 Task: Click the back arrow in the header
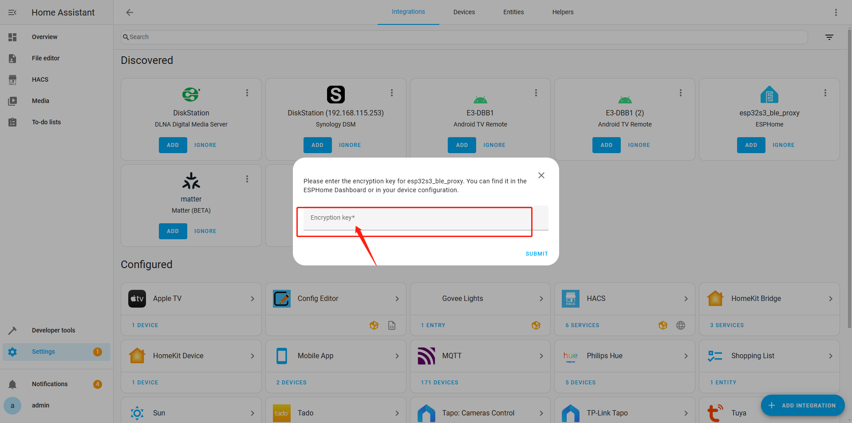[x=130, y=12]
